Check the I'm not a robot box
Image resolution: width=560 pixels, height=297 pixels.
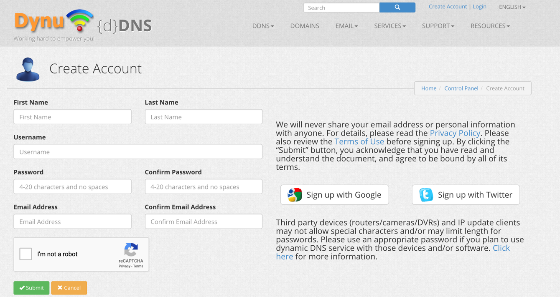pos(25,254)
